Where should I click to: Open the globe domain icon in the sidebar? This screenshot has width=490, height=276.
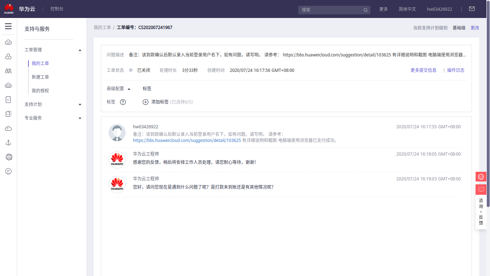(9, 157)
